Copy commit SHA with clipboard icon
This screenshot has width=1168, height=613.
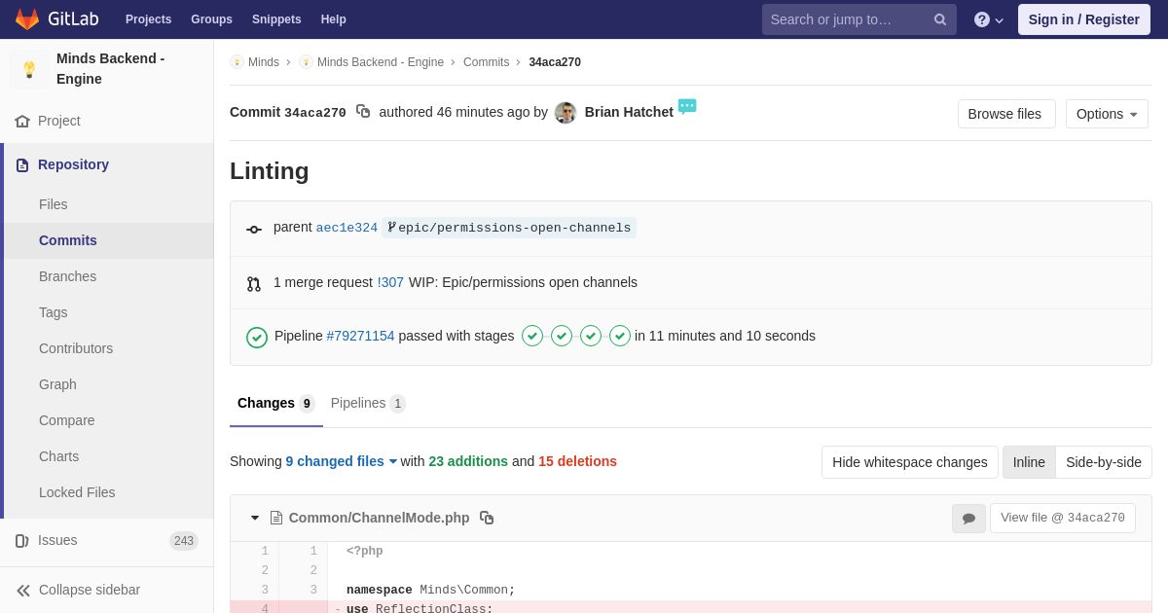click(363, 112)
